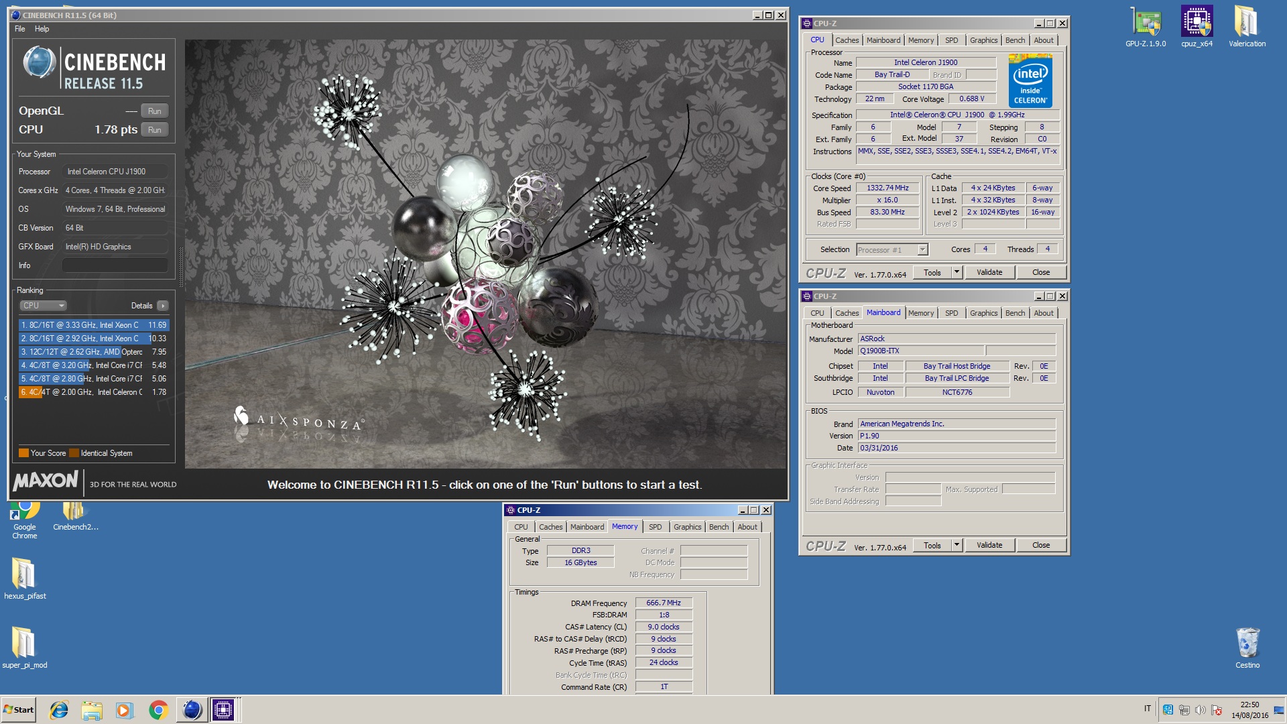Open Windows Explorer from taskbar
Image resolution: width=1287 pixels, height=724 pixels.
click(92, 710)
